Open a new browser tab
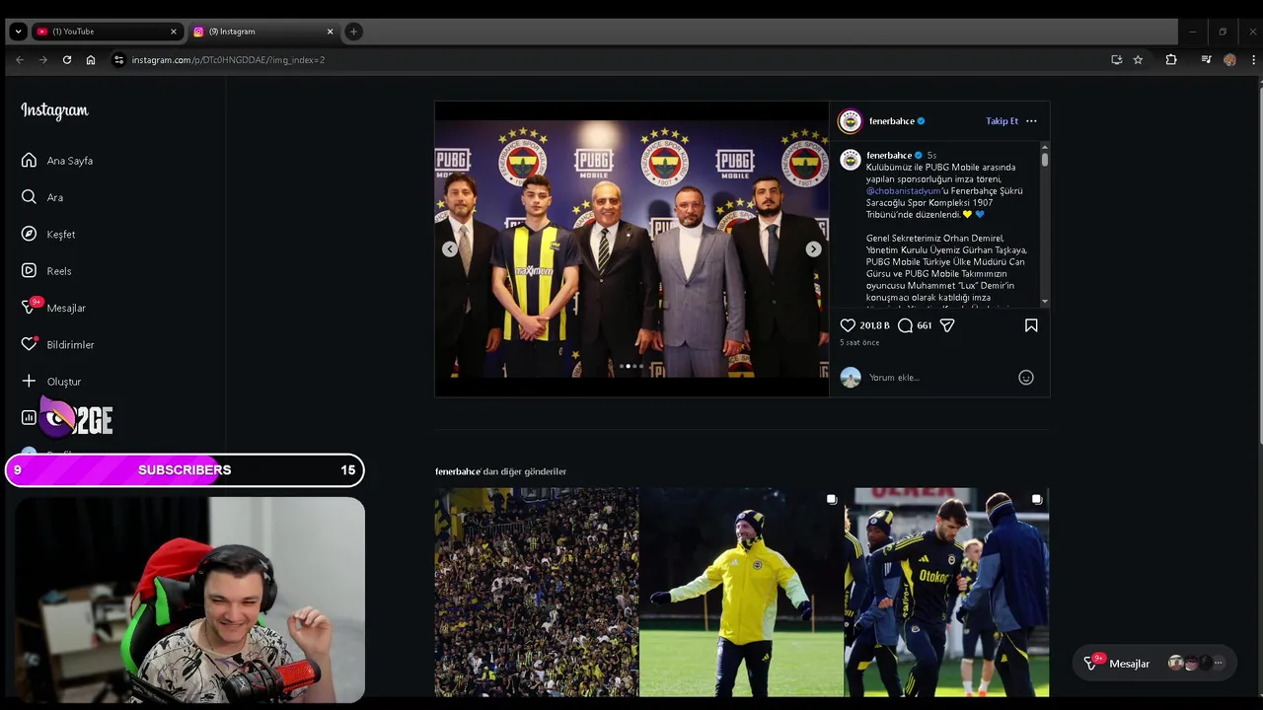Screen dimensions: 1263x710 click(353, 32)
